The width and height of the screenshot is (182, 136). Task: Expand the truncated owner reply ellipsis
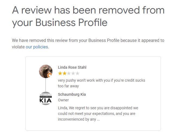pos(98,119)
